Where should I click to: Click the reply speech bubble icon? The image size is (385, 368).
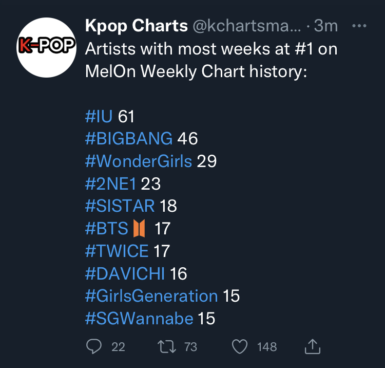tap(94, 346)
